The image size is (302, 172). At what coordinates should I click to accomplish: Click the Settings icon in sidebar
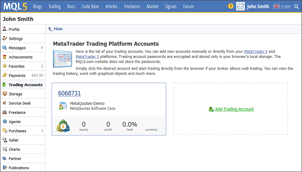[x=4, y=38]
